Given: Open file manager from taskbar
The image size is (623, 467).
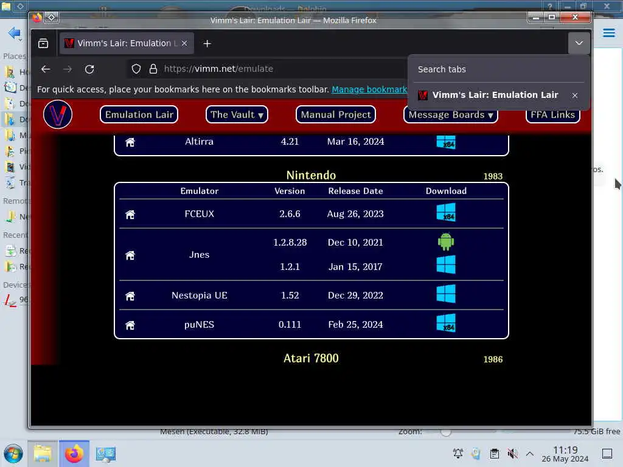Looking at the screenshot, I should point(43,454).
